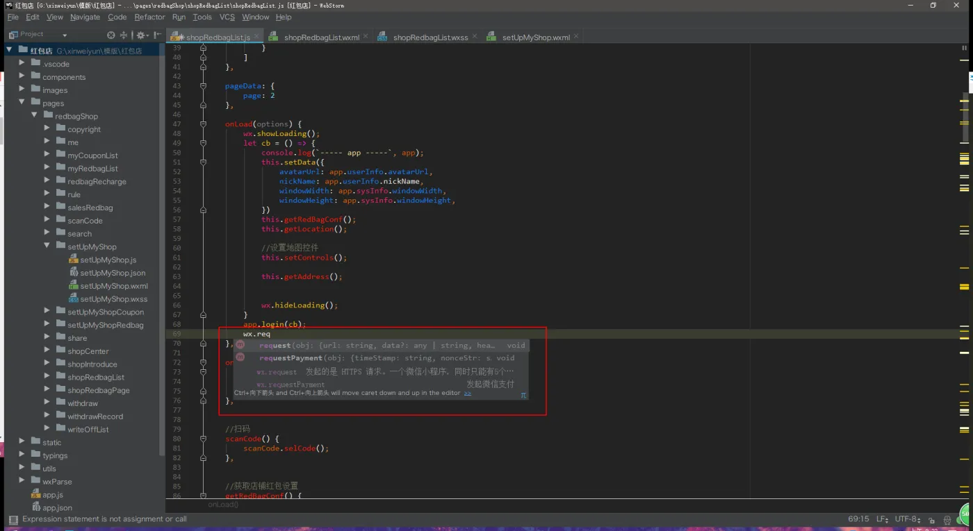
Task: Hide the Project tool window
Action: pos(157,35)
